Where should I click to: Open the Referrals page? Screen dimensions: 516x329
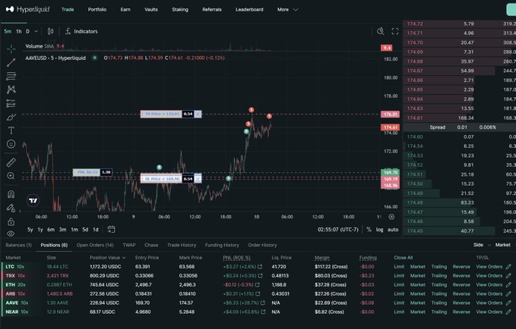click(x=212, y=10)
